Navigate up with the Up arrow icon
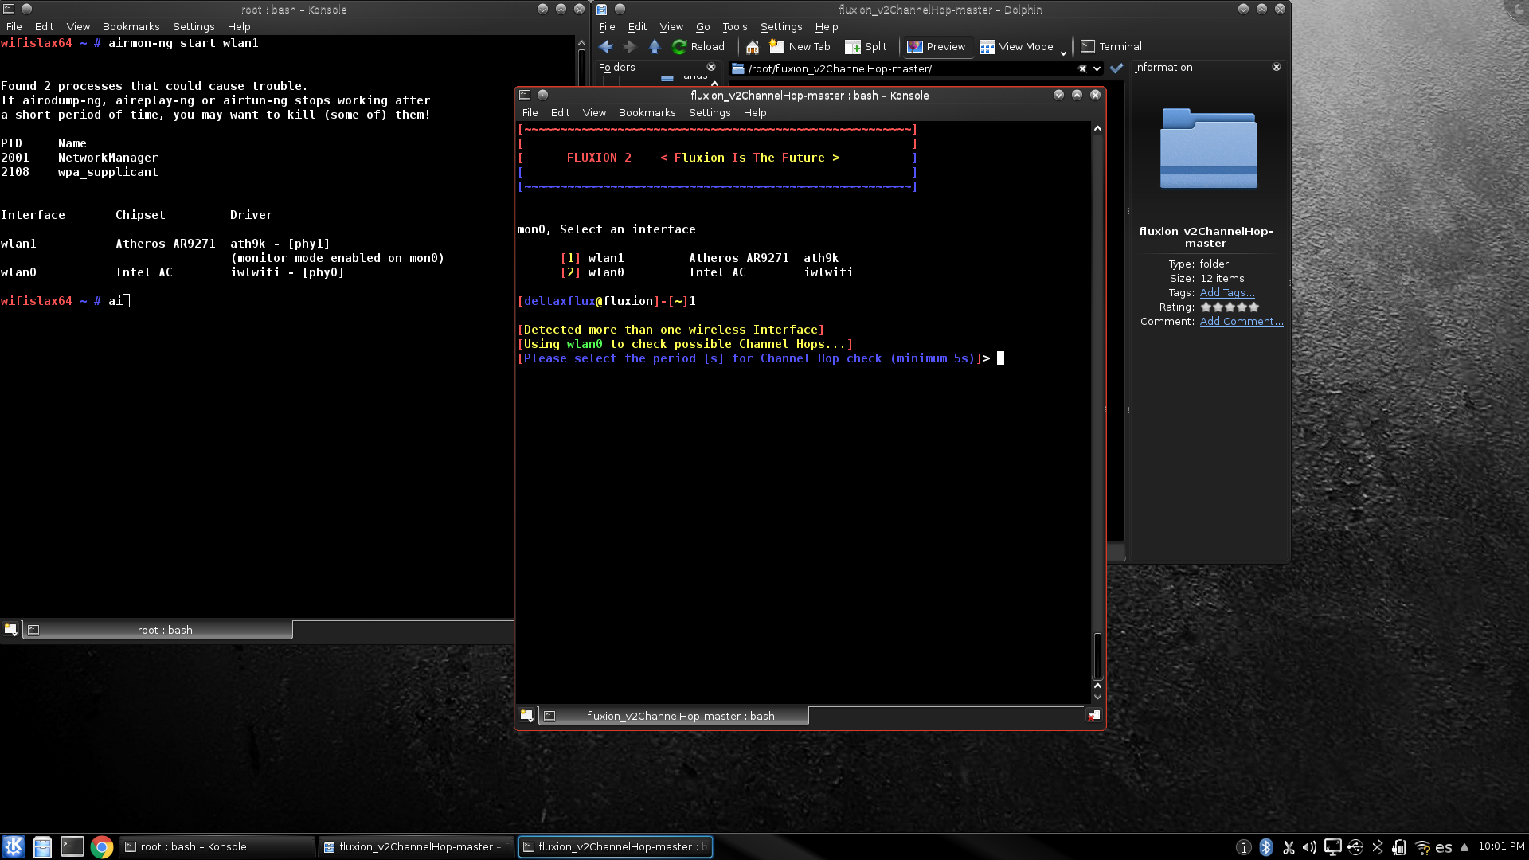 [655, 46]
